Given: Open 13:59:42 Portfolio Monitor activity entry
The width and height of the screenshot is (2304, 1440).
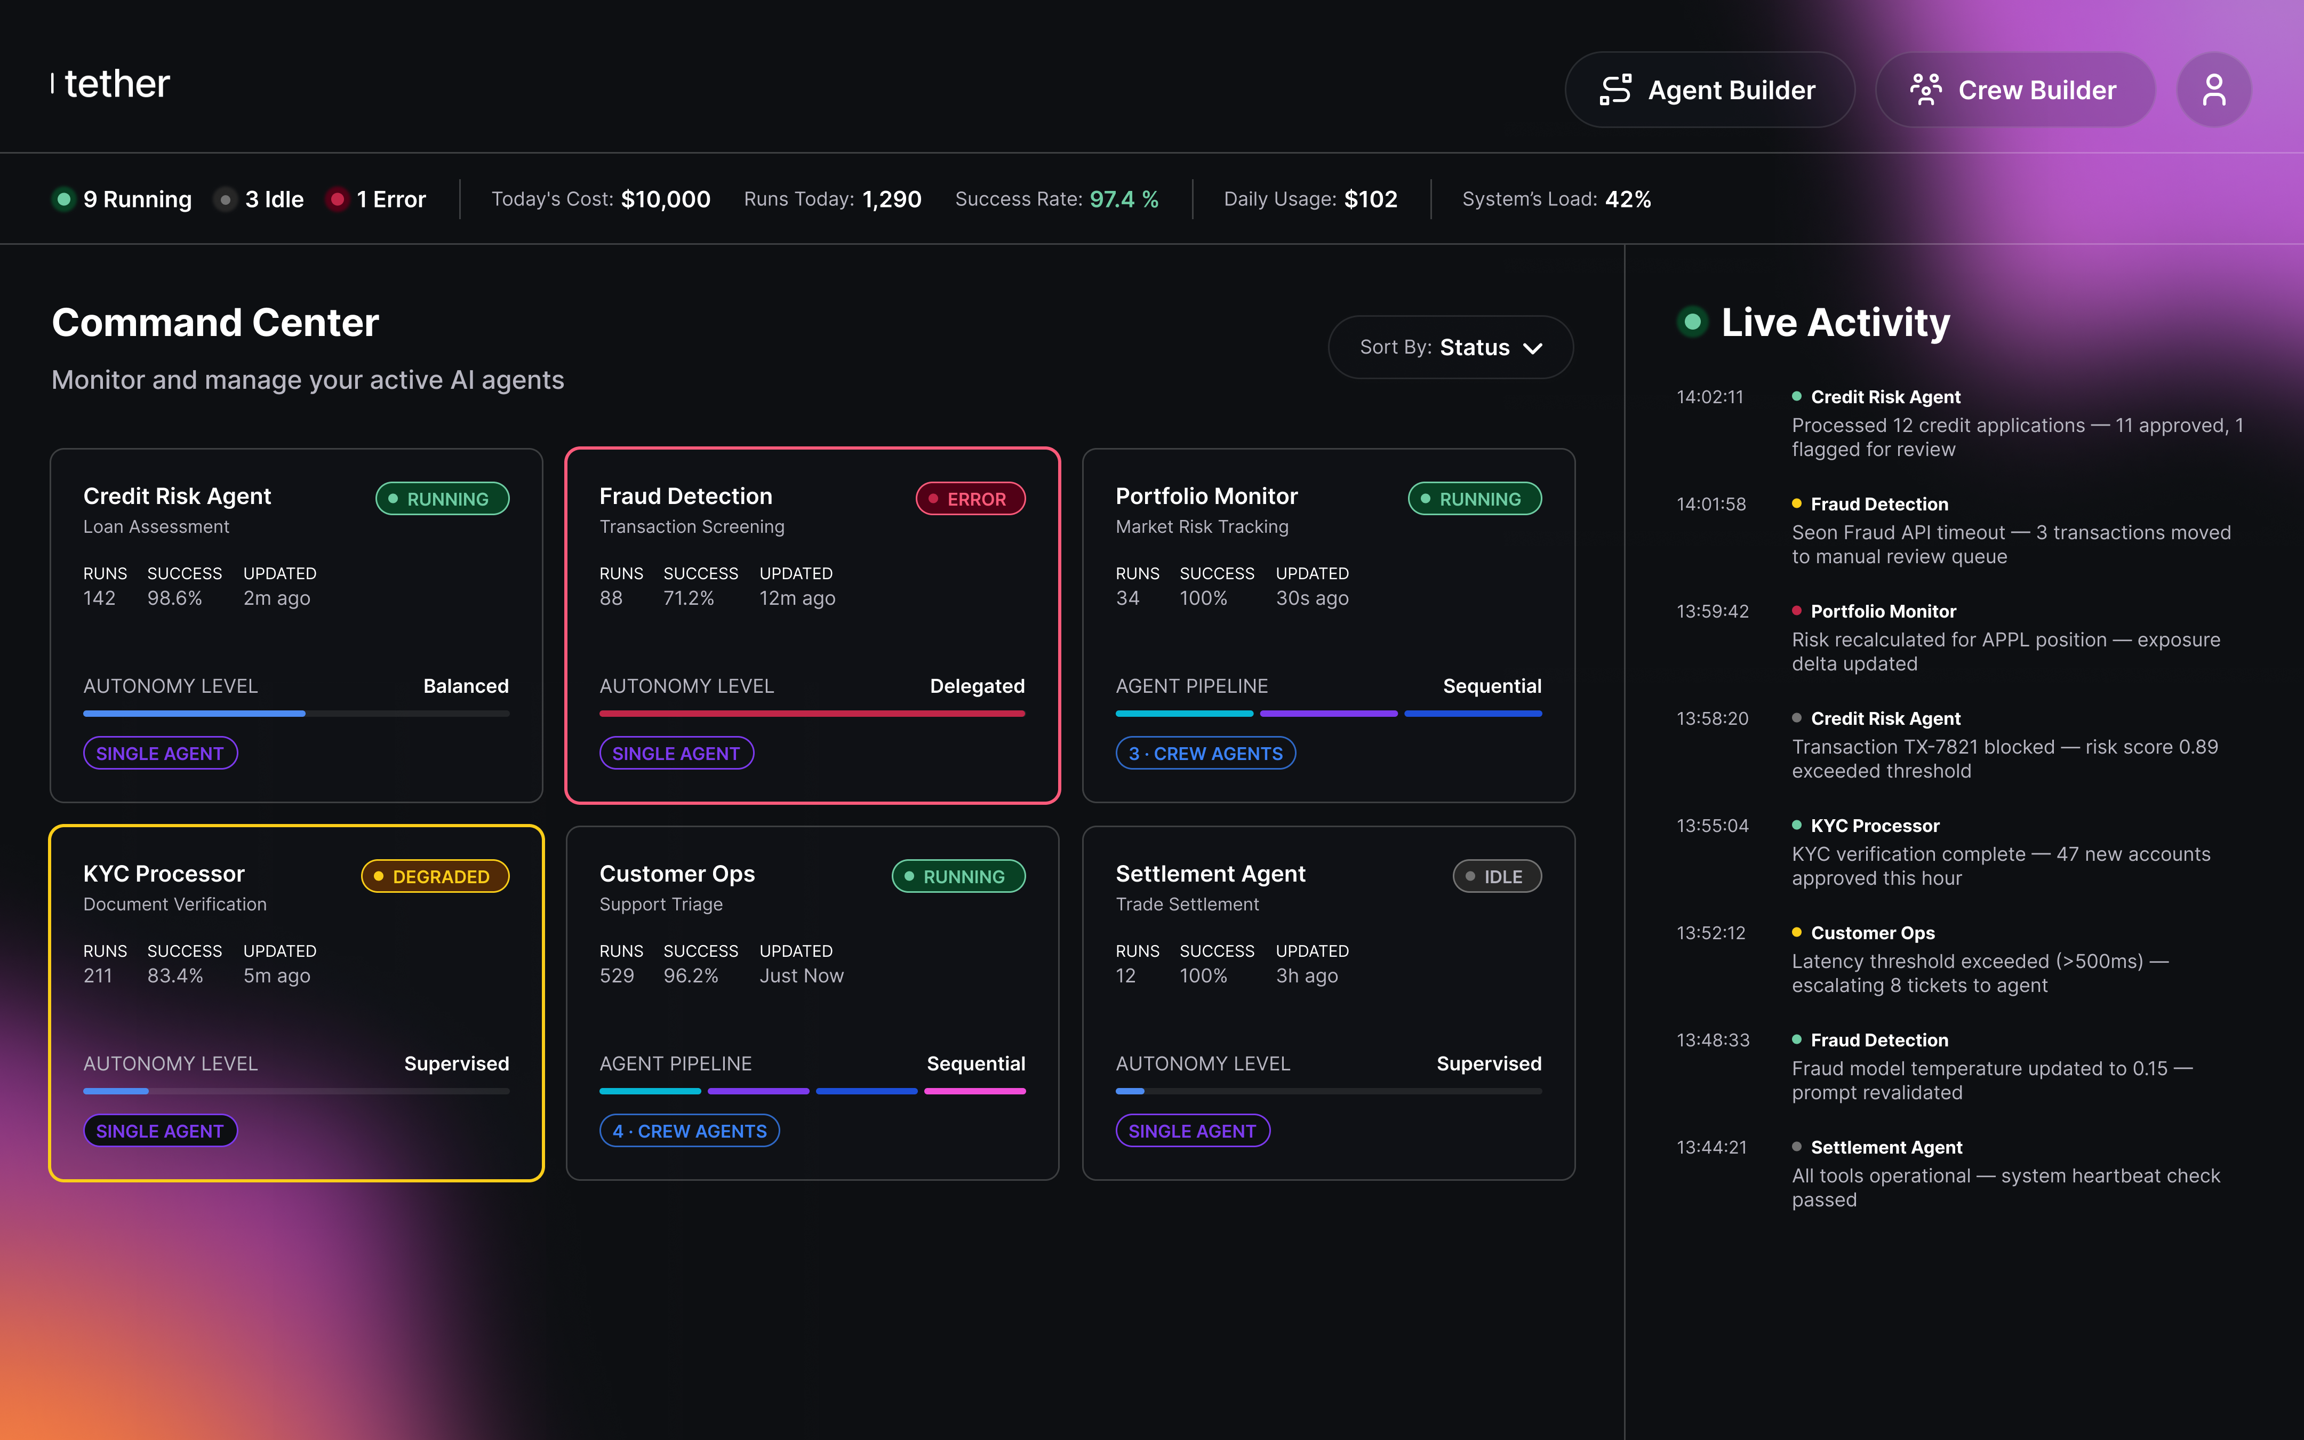Looking at the screenshot, I should pos(1961,637).
